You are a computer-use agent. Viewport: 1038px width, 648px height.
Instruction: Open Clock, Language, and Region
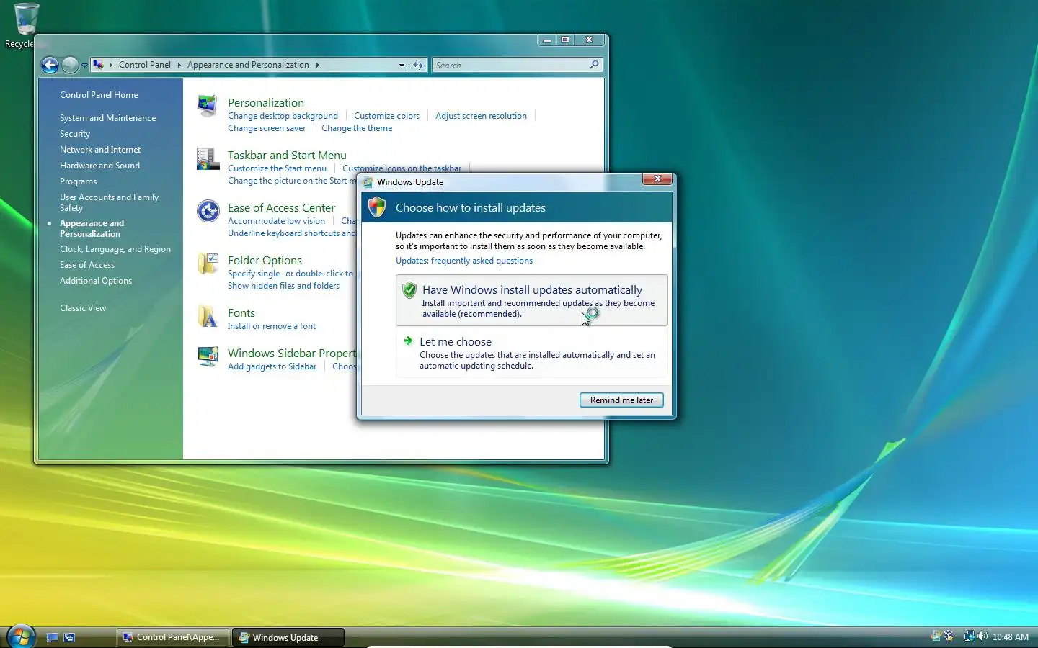tap(115, 249)
